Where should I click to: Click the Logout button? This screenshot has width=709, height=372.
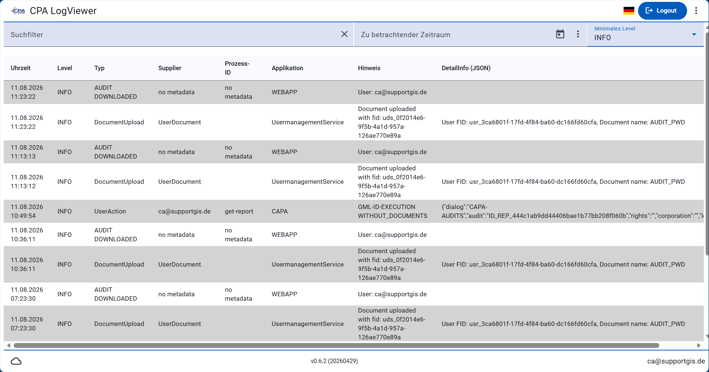(x=662, y=11)
